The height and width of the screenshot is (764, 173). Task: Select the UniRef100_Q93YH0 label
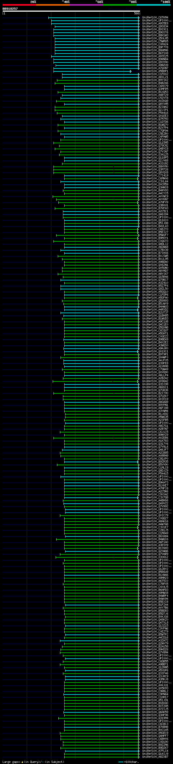(155, 62)
